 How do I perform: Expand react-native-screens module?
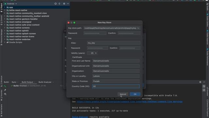5,28
